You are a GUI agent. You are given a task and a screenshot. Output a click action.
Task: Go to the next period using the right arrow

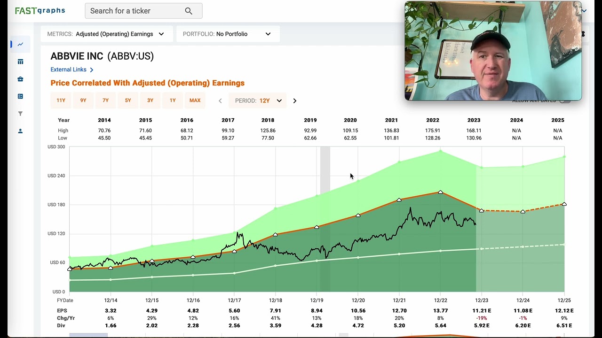coord(295,100)
